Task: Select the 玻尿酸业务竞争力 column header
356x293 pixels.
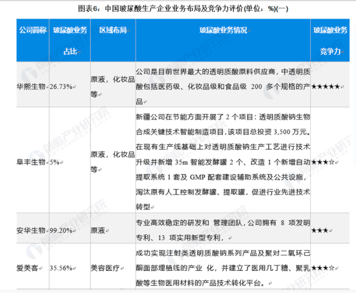Action: point(330,41)
